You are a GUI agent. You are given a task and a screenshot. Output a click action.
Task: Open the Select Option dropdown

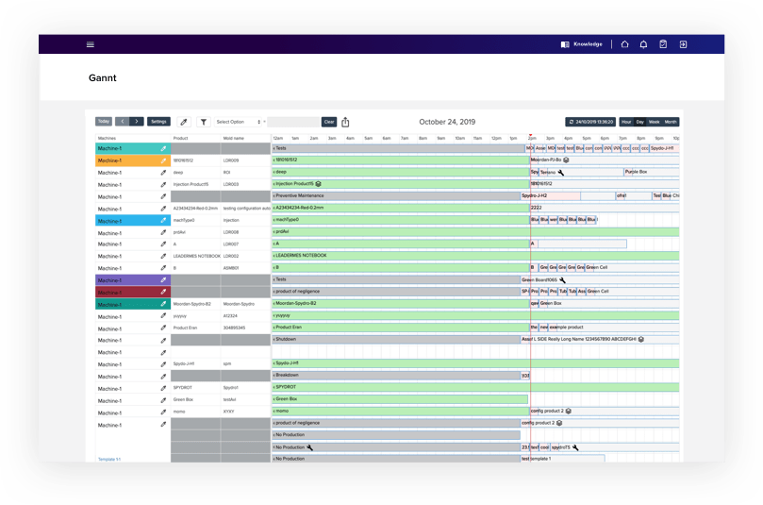pyautogui.click(x=239, y=122)
